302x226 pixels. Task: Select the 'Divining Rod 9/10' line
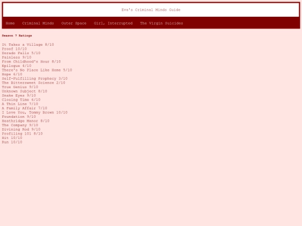21,129
